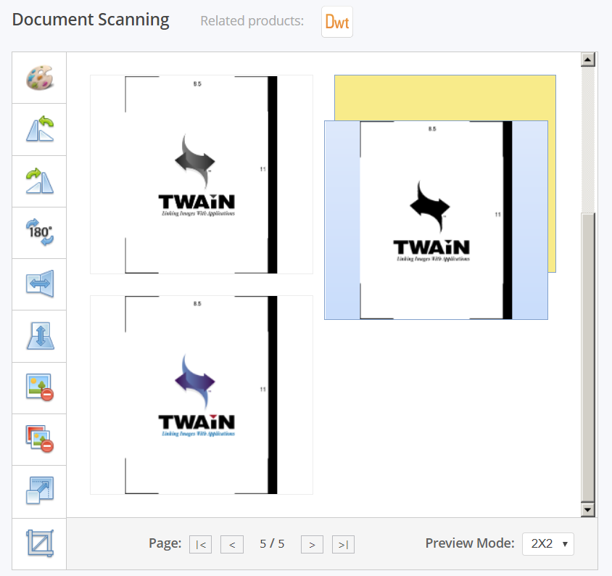The height and width of the screenshot is (576, 612).
Task: Remove all images icon
Action: pos(40,440)
